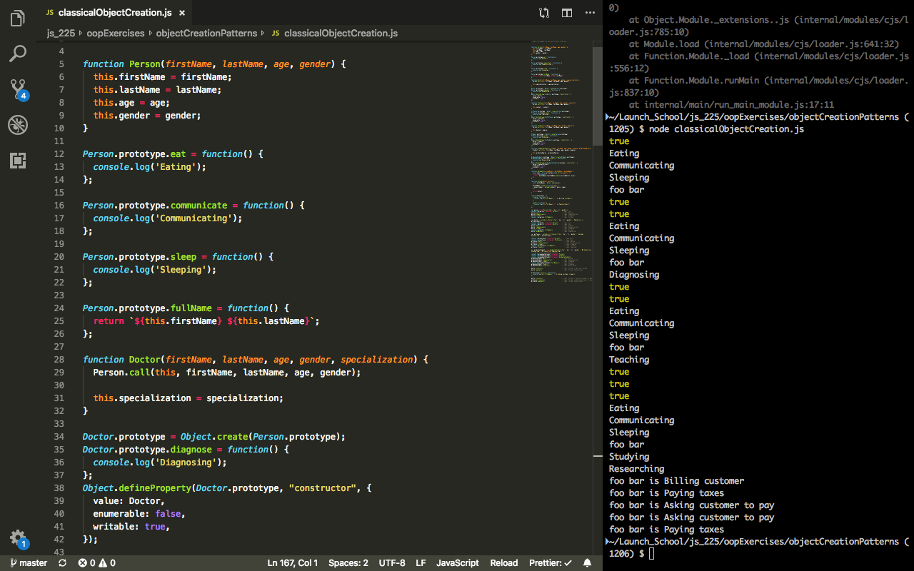Click the oopExercises breadcrumb
The image size is (914, 571).
point(116,33)
